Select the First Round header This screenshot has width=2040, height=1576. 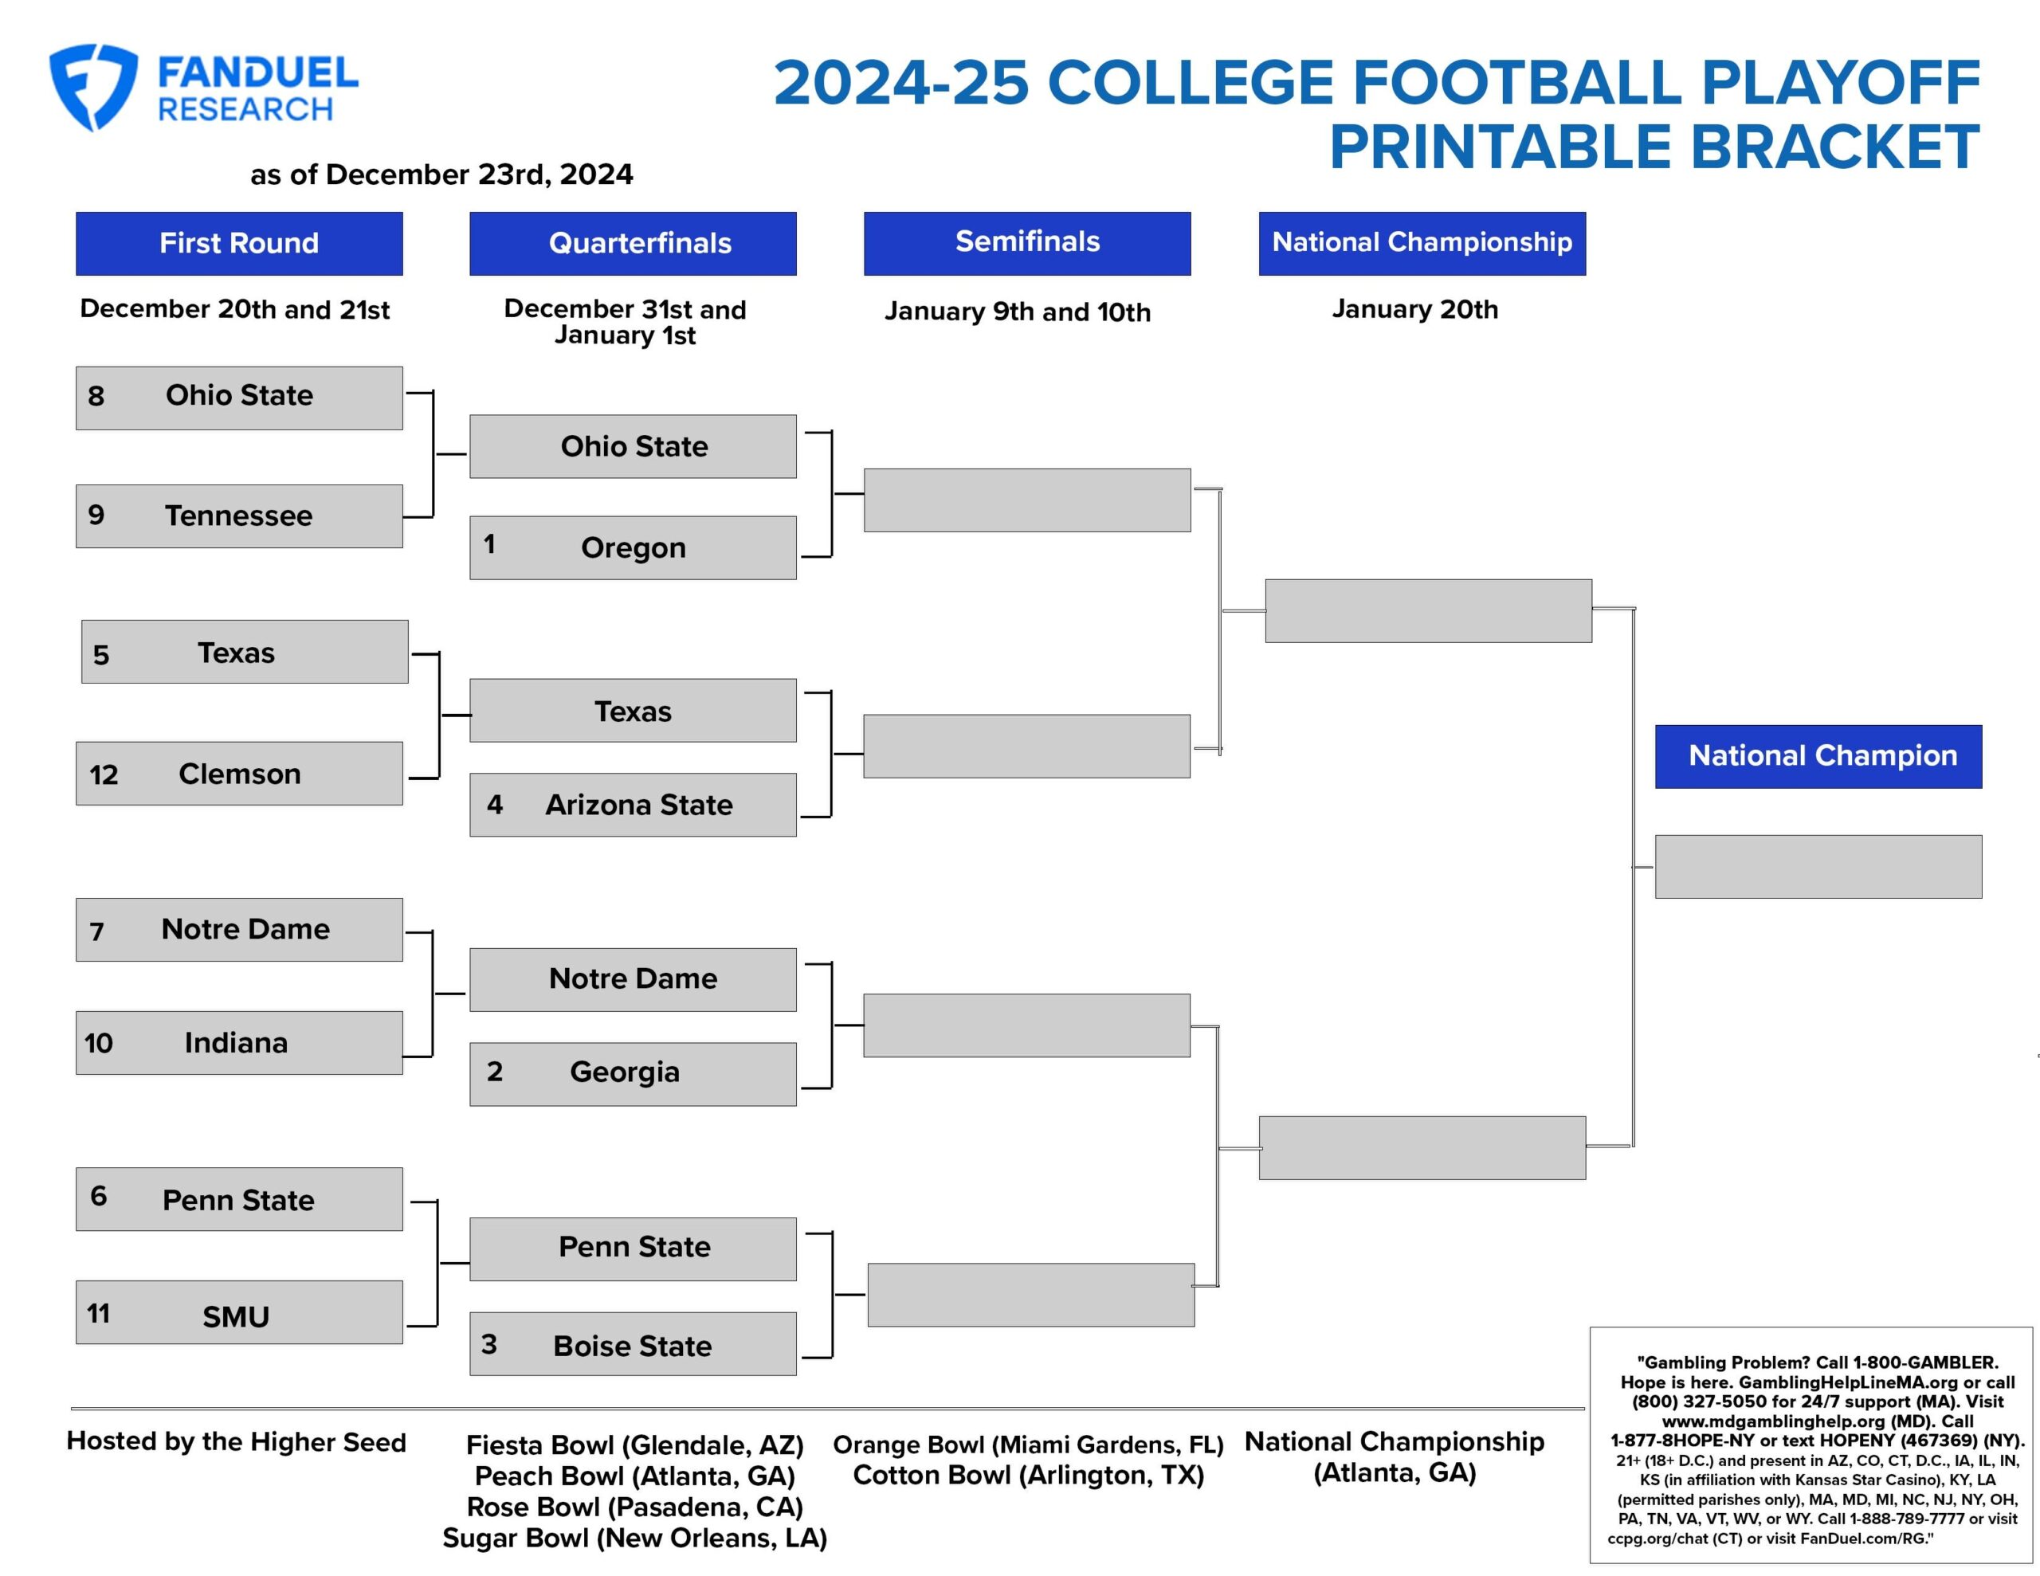(239, 244)
